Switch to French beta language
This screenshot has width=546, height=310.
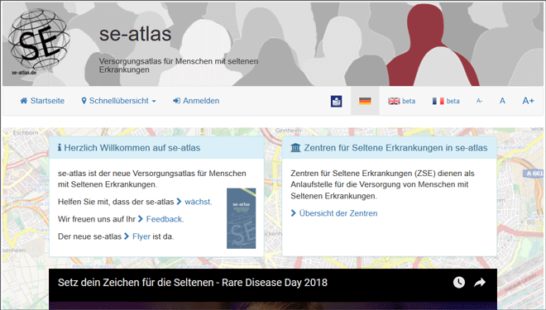click(x=446, y=101)
